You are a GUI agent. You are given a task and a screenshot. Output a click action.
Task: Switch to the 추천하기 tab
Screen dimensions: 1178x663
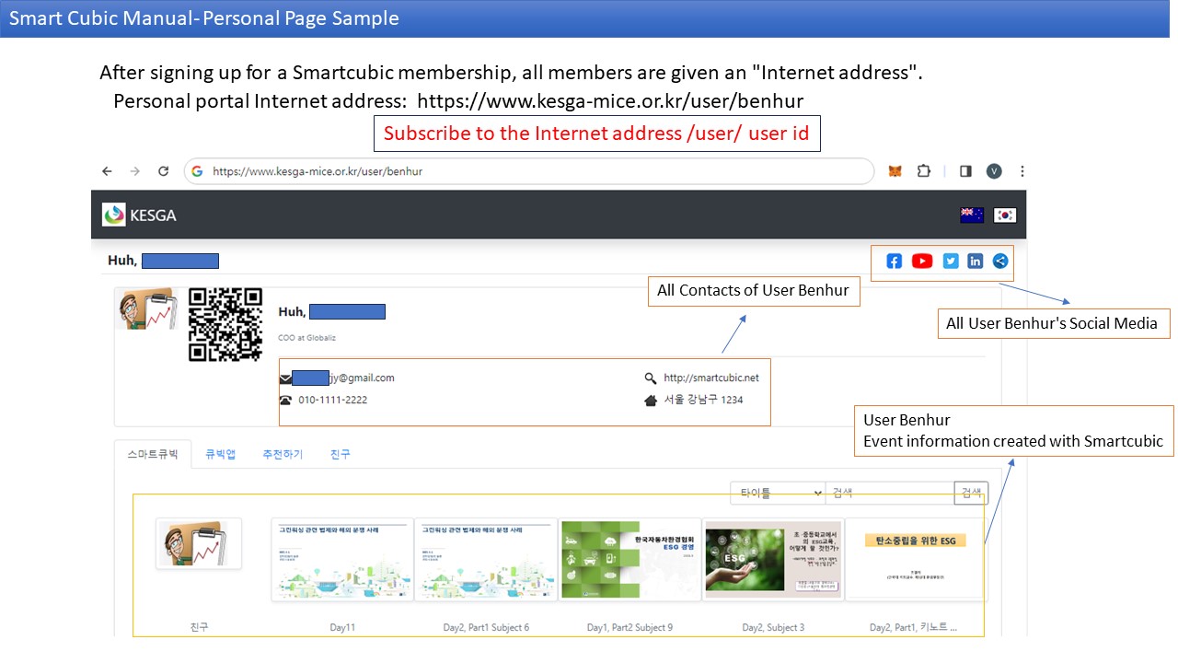(x=283, y=455)
